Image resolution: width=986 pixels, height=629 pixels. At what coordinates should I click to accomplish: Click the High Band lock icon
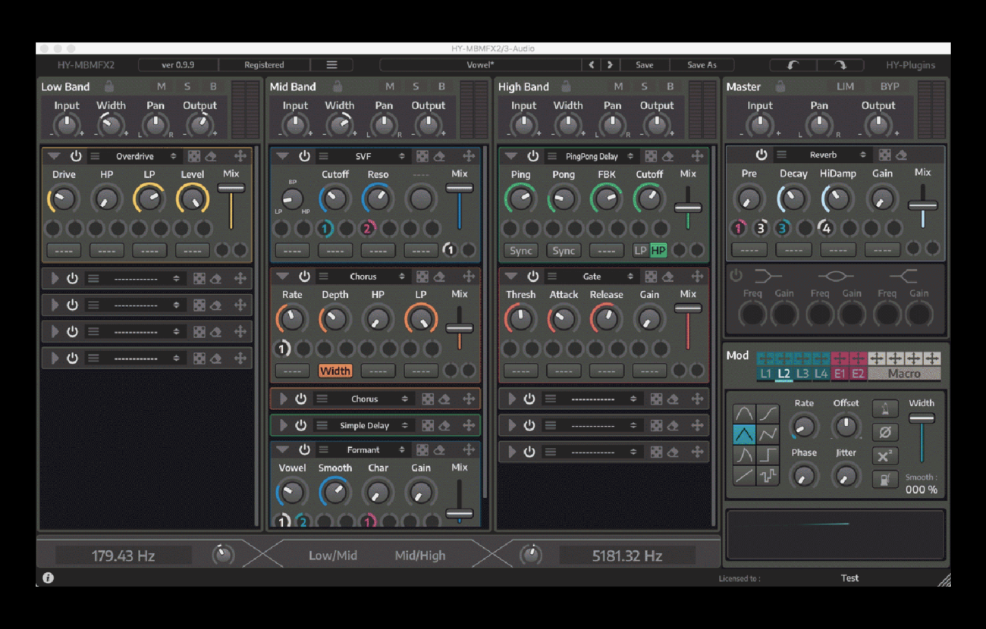pos(566,86)
